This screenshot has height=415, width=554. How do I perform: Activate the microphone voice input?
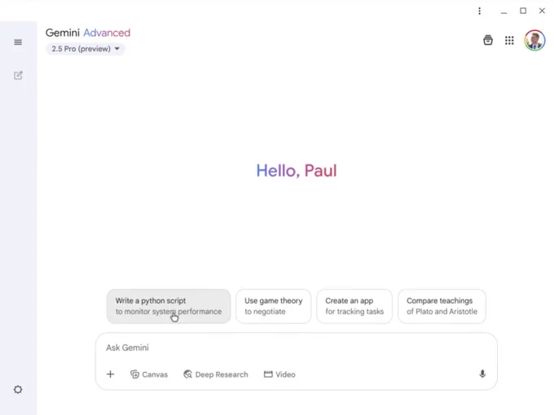(x=482, y=374)
